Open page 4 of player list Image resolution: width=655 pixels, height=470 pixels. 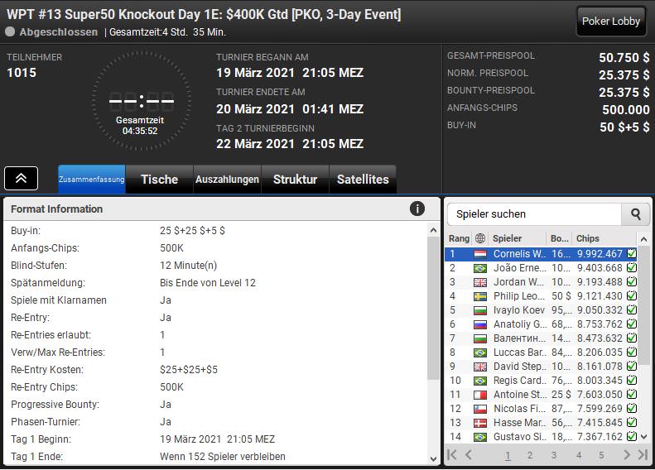579,455
